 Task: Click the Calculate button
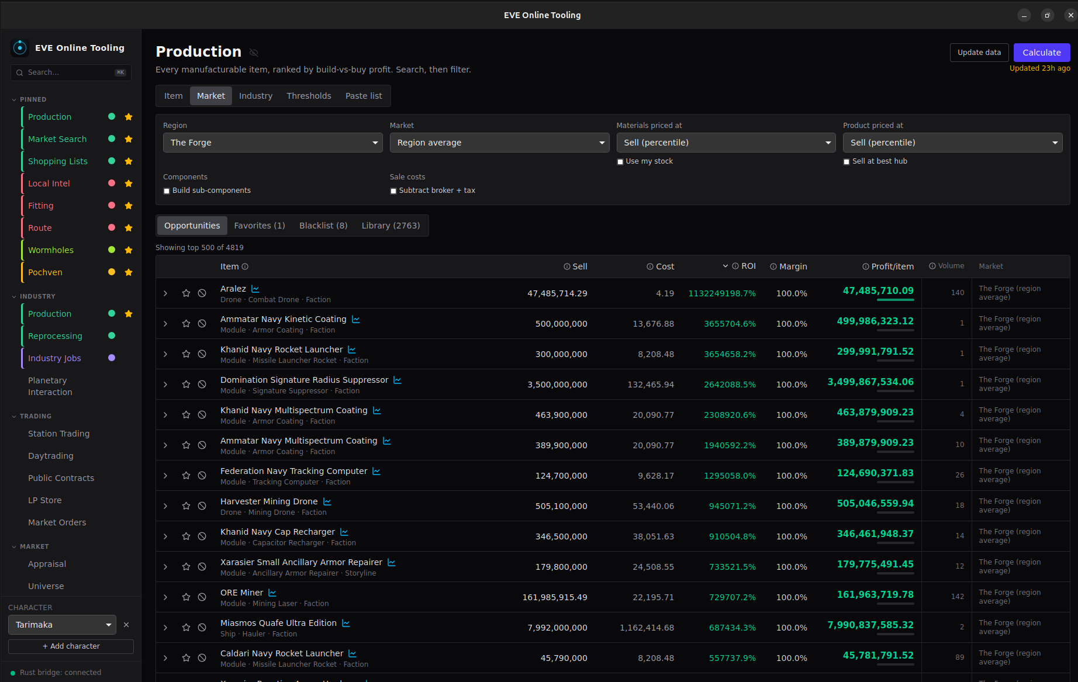pyautogui.click(x=1042, y=53)
